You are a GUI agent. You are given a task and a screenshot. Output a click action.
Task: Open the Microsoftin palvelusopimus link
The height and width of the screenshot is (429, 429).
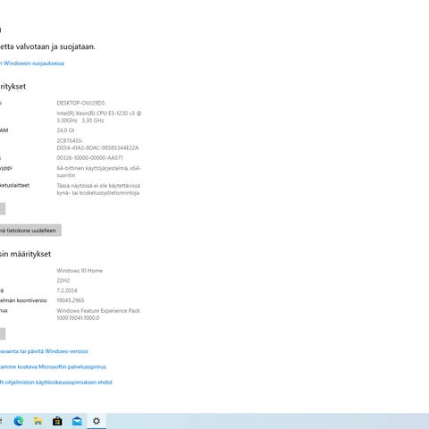(53, 366)
